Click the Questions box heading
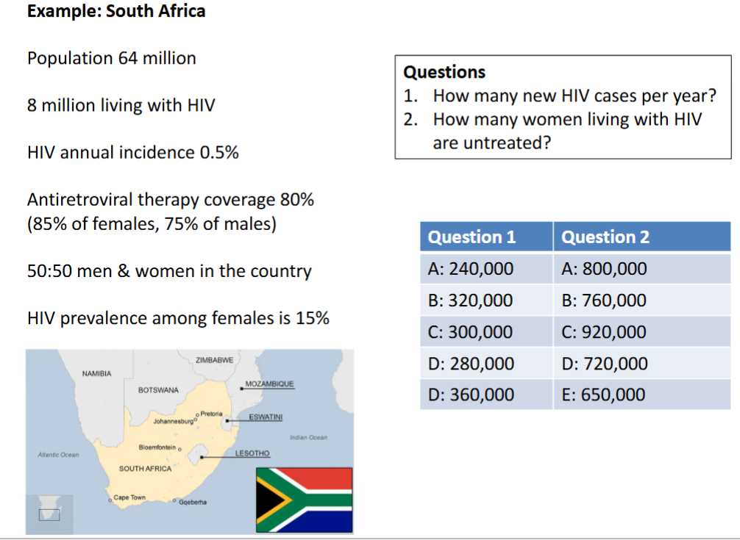The width and height of the screenshot is (740, 540). [x=445, y=72]
